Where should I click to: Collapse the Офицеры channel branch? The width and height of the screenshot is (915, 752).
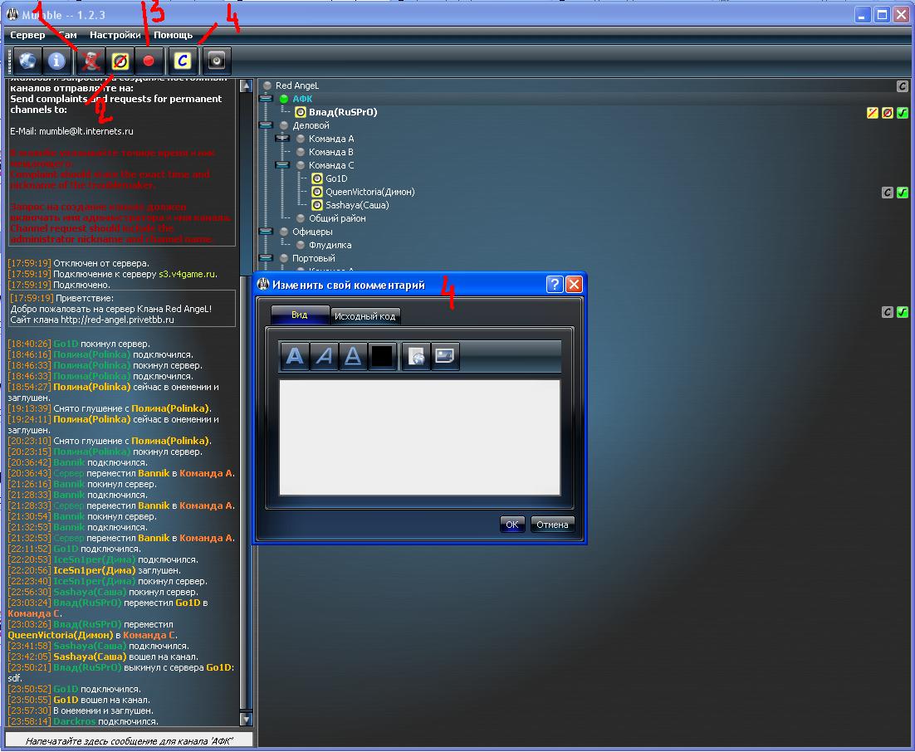(x=266, y=232)
